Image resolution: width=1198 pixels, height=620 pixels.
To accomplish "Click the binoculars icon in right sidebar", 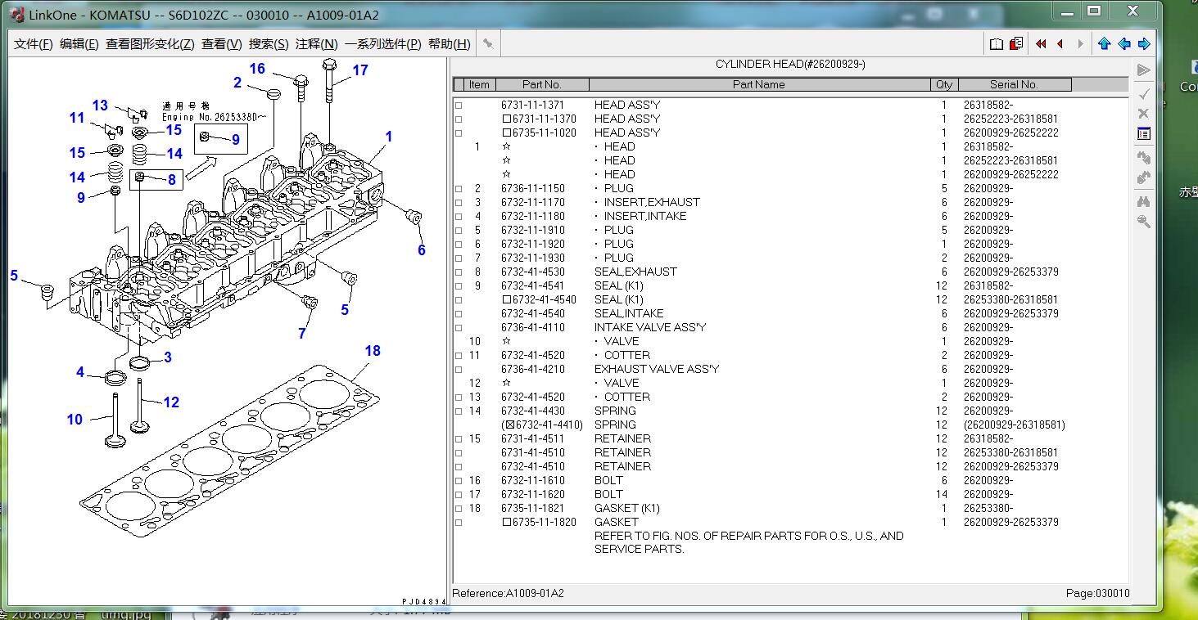I will click(x=1144, y=201).
